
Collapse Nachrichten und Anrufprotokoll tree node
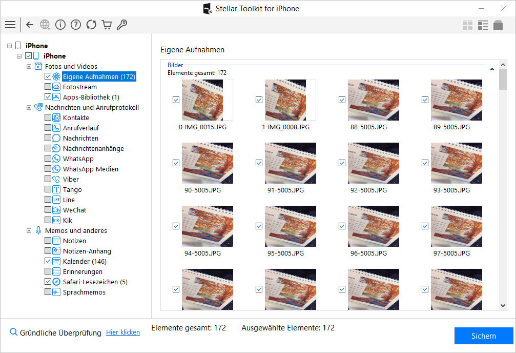point(29,107)
